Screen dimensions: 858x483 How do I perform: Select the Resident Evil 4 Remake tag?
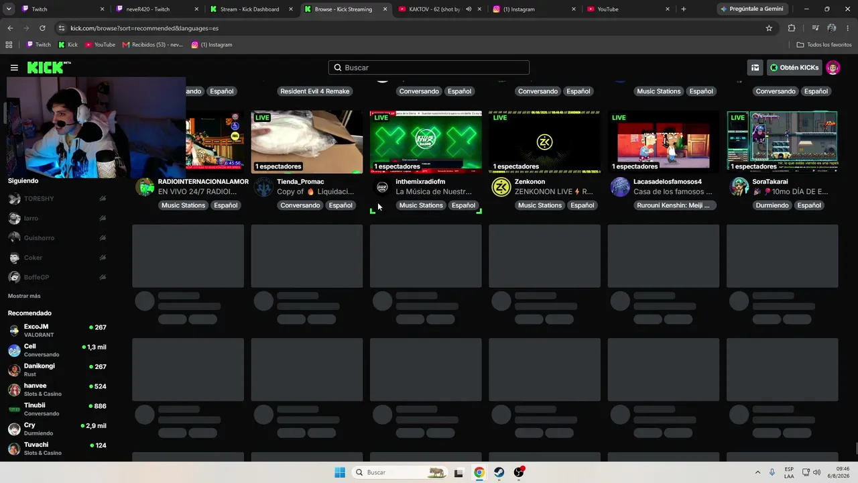315,91
